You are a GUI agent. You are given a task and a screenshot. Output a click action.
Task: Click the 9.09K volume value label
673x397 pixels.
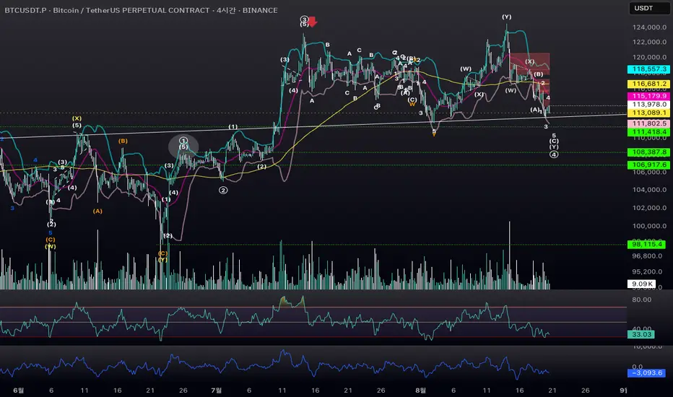pos(641,284)
